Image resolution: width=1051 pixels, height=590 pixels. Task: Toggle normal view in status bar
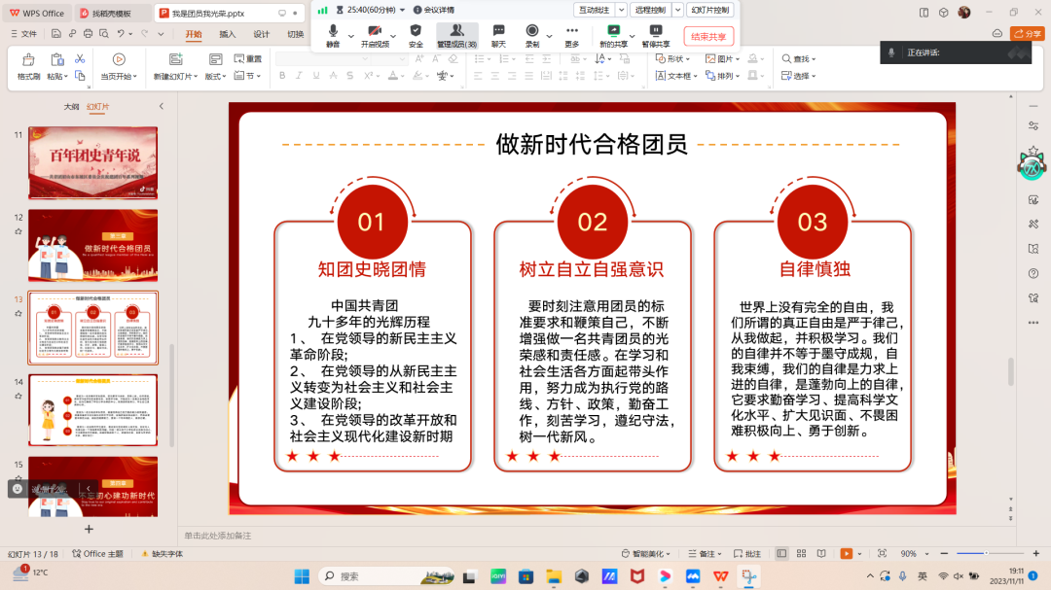pos(781,554)
